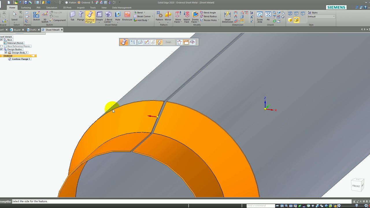Choose wireframe cube view style
The width and height of the screenshot is (370, 208).
point(290,14)
